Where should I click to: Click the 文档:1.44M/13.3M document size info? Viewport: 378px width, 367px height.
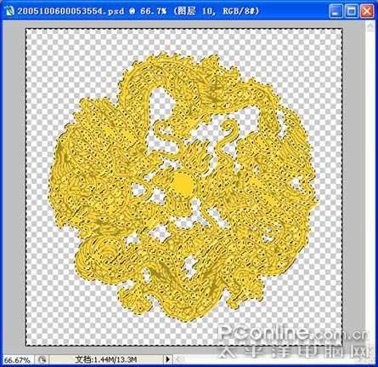click(106, 359)
